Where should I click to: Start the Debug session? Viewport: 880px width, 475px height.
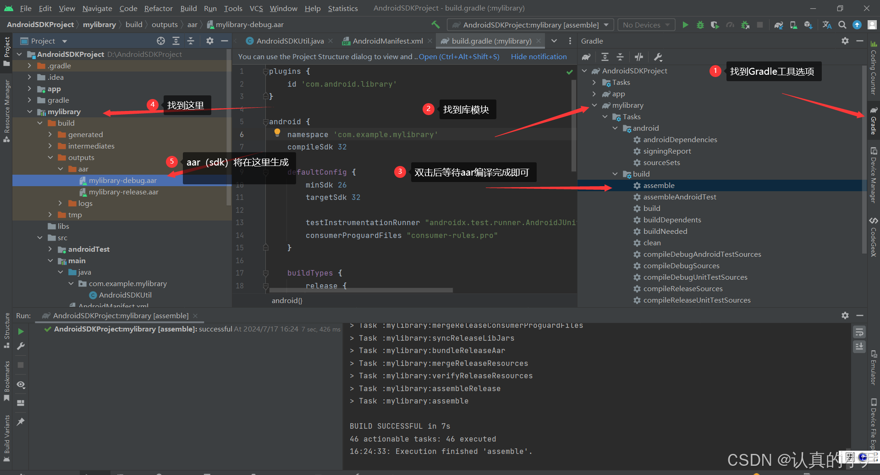click(x=700, y=25)
